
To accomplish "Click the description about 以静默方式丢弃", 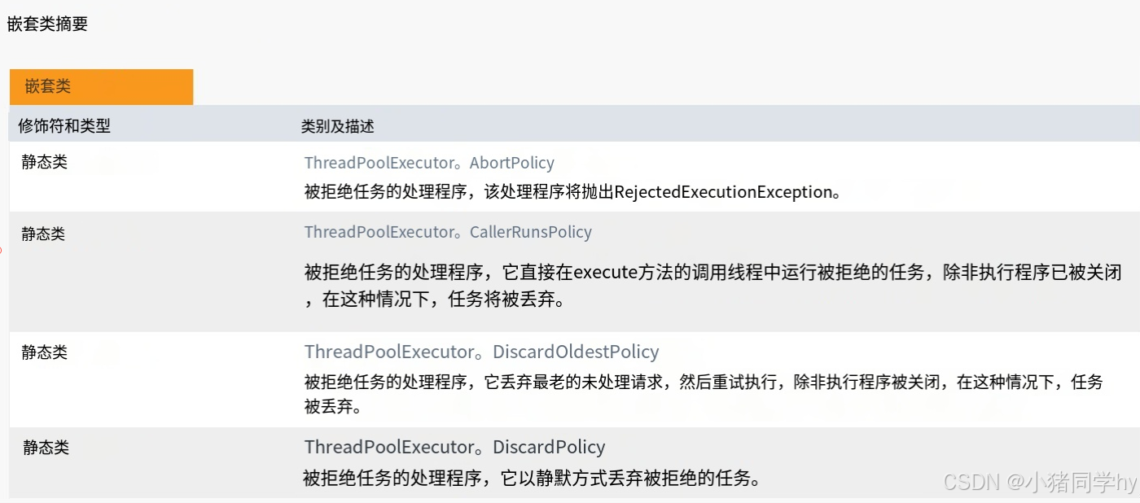I will (532, 478).
